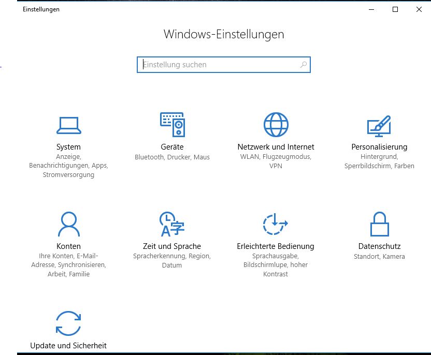
Task: Click the magnifier icon in the search box
Action: (304, 65)
